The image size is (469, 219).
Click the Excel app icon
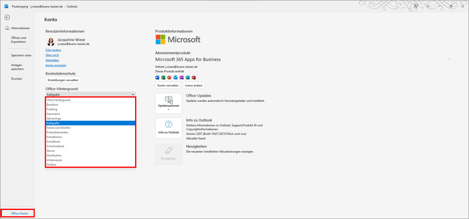(163, 77)
